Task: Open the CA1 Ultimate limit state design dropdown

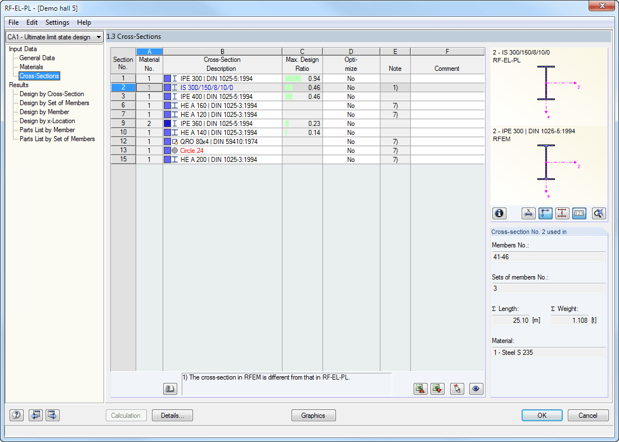Action: 55,37
